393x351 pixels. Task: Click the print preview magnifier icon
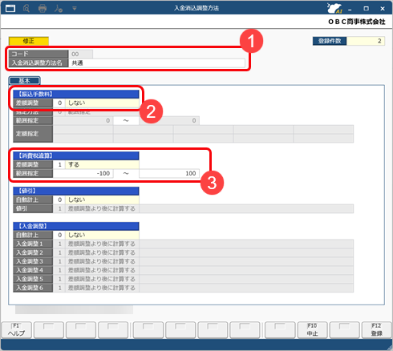[26, 9]
